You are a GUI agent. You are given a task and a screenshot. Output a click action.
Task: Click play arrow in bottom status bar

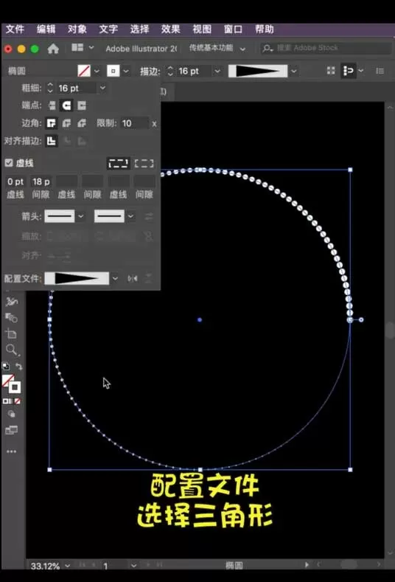point(307,564)
